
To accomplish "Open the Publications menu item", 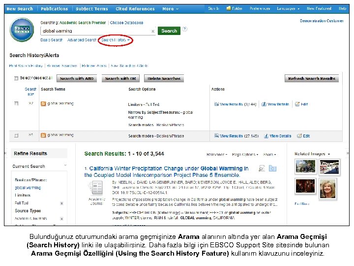I will pos(54,9).
